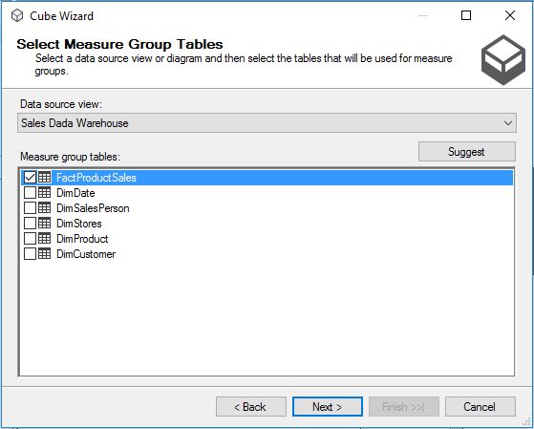Image resolution: width=534 pixels, height=429 pixels.
Task: Open the Data source view dropdown arrow
Action: click(508, 123)
